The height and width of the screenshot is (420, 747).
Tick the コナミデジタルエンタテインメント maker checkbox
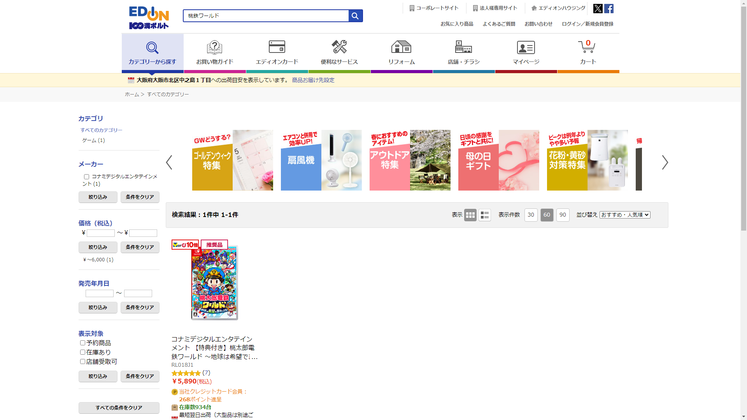coord(86,177)
